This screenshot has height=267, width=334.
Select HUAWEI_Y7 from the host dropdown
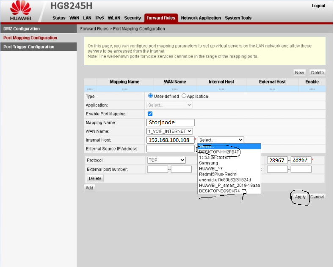click(x=210, y=169)
